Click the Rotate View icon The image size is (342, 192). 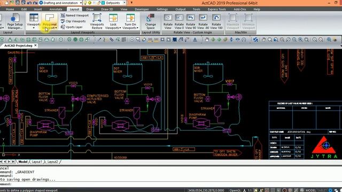(168, 21)
